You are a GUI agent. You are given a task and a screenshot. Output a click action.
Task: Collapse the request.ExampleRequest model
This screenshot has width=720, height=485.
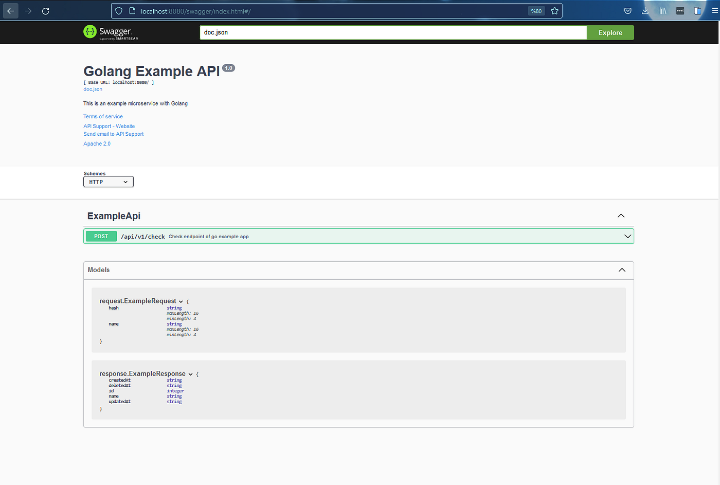point(181,301)
